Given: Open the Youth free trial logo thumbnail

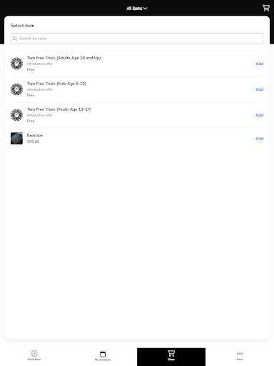Looking at the screenshot, I should [16, 115].
